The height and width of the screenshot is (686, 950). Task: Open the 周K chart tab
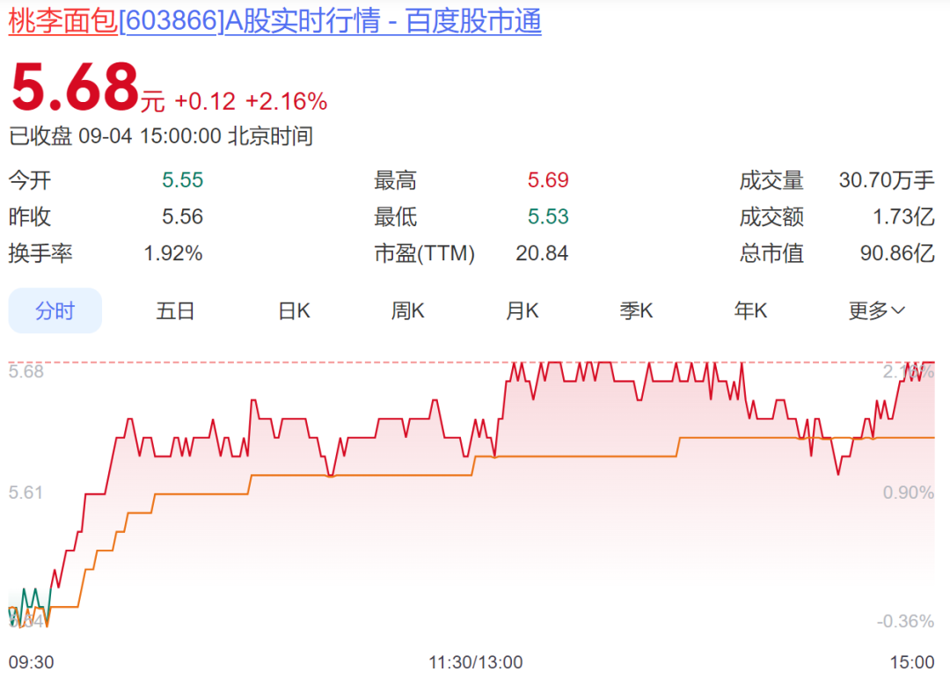(408, 310)
